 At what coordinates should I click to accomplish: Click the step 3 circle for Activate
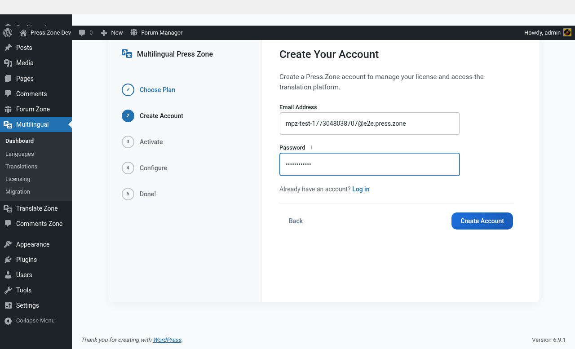[x=128, y=142]
